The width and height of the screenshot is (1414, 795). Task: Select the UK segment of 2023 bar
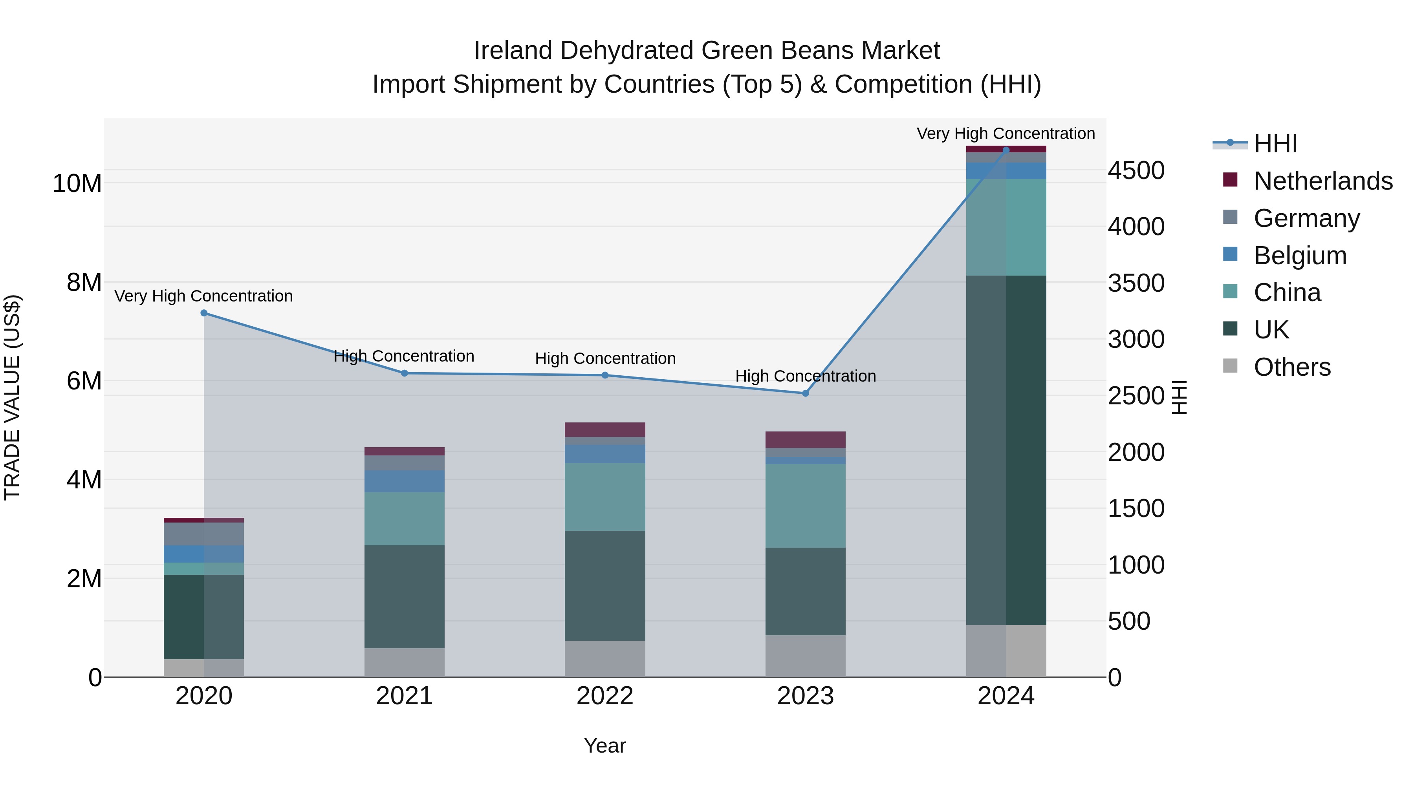805,592
